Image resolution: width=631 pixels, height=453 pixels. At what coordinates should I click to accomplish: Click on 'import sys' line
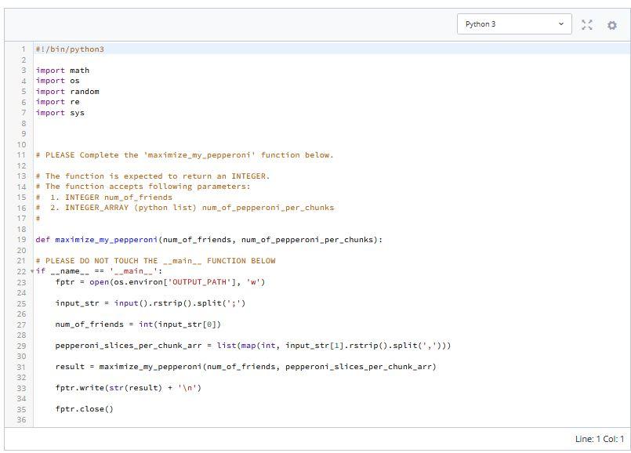(x=60, y=113)
